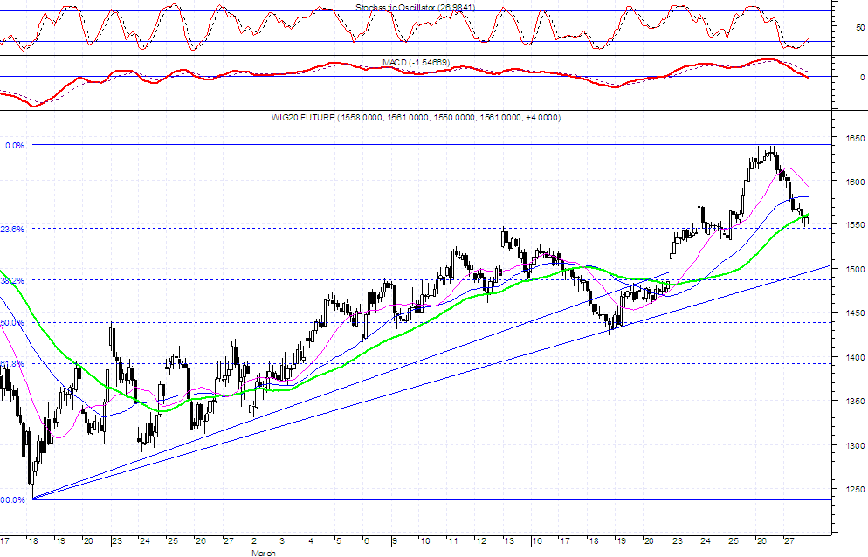
Task: Click the March month label on date axis
Action: click(x=264, y=553)
